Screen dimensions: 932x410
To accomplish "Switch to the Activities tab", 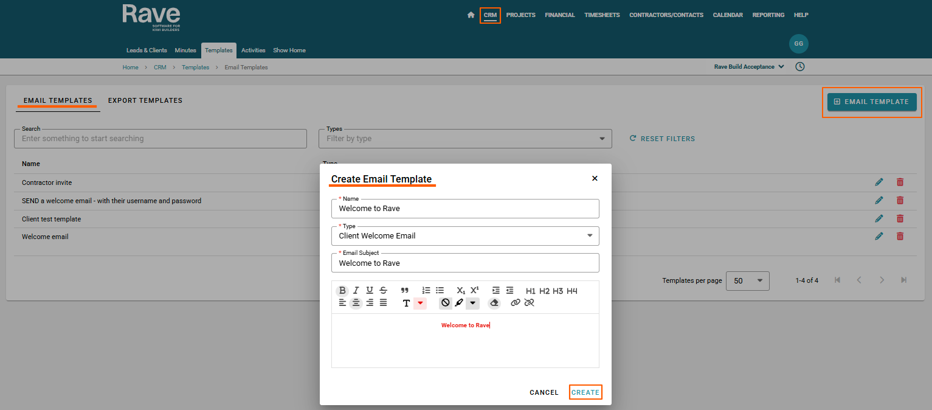I will coord(253,50).
